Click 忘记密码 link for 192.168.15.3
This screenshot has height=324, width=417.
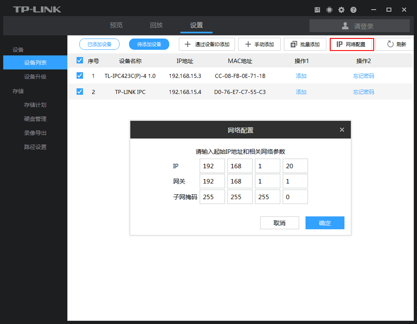pyautogui.click(x=364, y=76)
